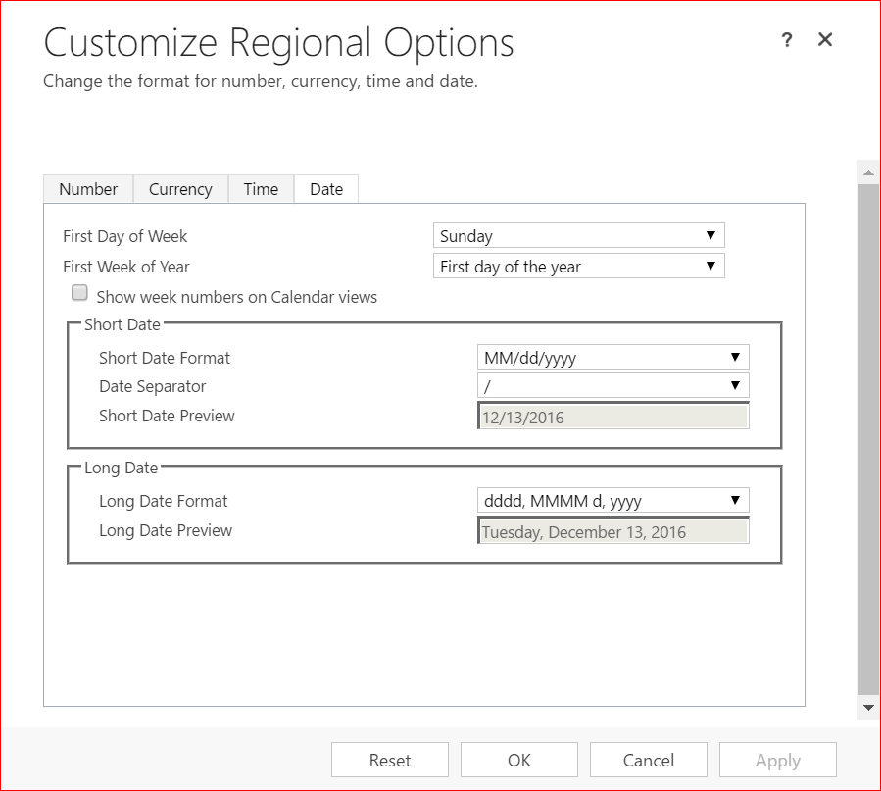Expand the Date Separator dropdown
881x791 pixels.
(x=612, y=386)
